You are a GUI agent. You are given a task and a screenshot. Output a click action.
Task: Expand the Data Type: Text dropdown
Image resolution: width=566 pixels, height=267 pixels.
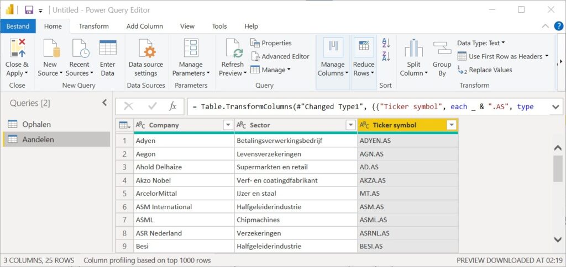click(481, 43)
